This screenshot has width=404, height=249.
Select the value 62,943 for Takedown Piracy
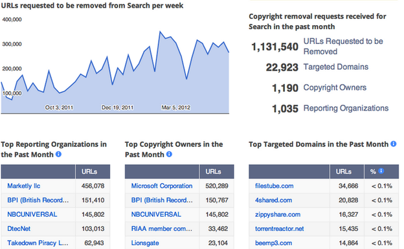94,243
